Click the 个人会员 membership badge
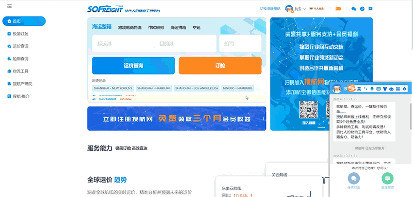Screen dimensions: 413x197 [x=316, y=9]
